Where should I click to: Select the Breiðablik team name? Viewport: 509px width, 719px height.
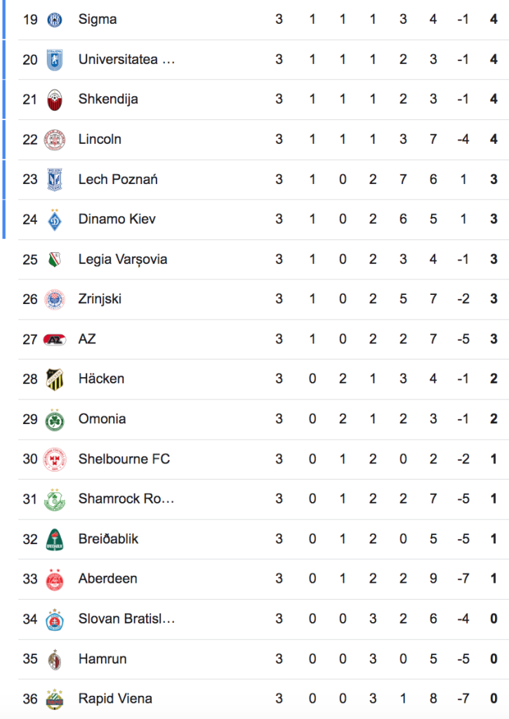point(108,539)
